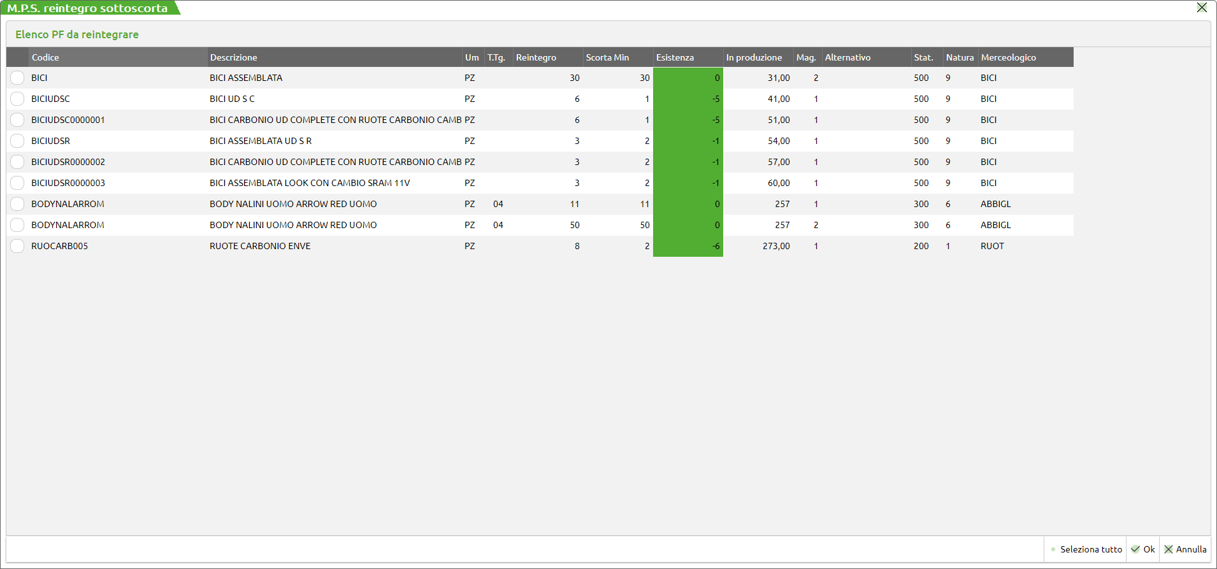Select the RUOCARB005 row radio button
Viewport: 1217px width, 569px height.
pyautogui.click(x=17, y=246)
